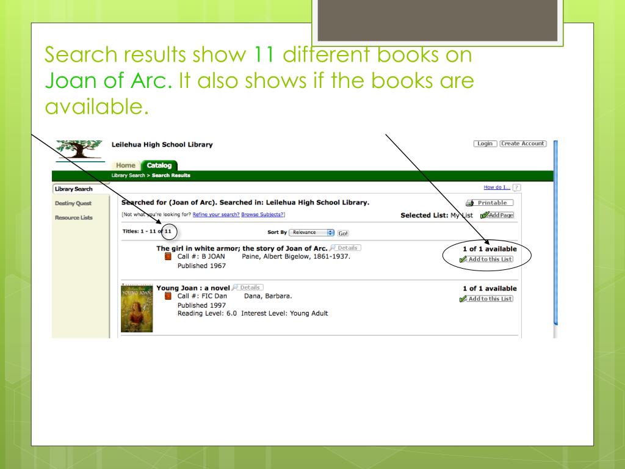Screen dimensions: 625x469
Task: Click the Titles: 1 - 11 of 11 count
Action: [x=146, y=231]
